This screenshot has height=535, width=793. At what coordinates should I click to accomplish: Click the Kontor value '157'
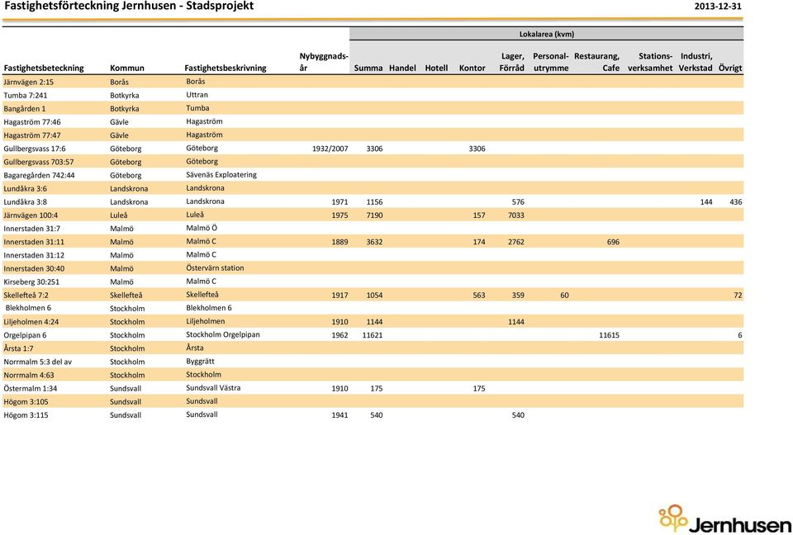coord(479,215)
